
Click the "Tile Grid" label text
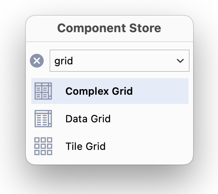[x=86, y=146]
